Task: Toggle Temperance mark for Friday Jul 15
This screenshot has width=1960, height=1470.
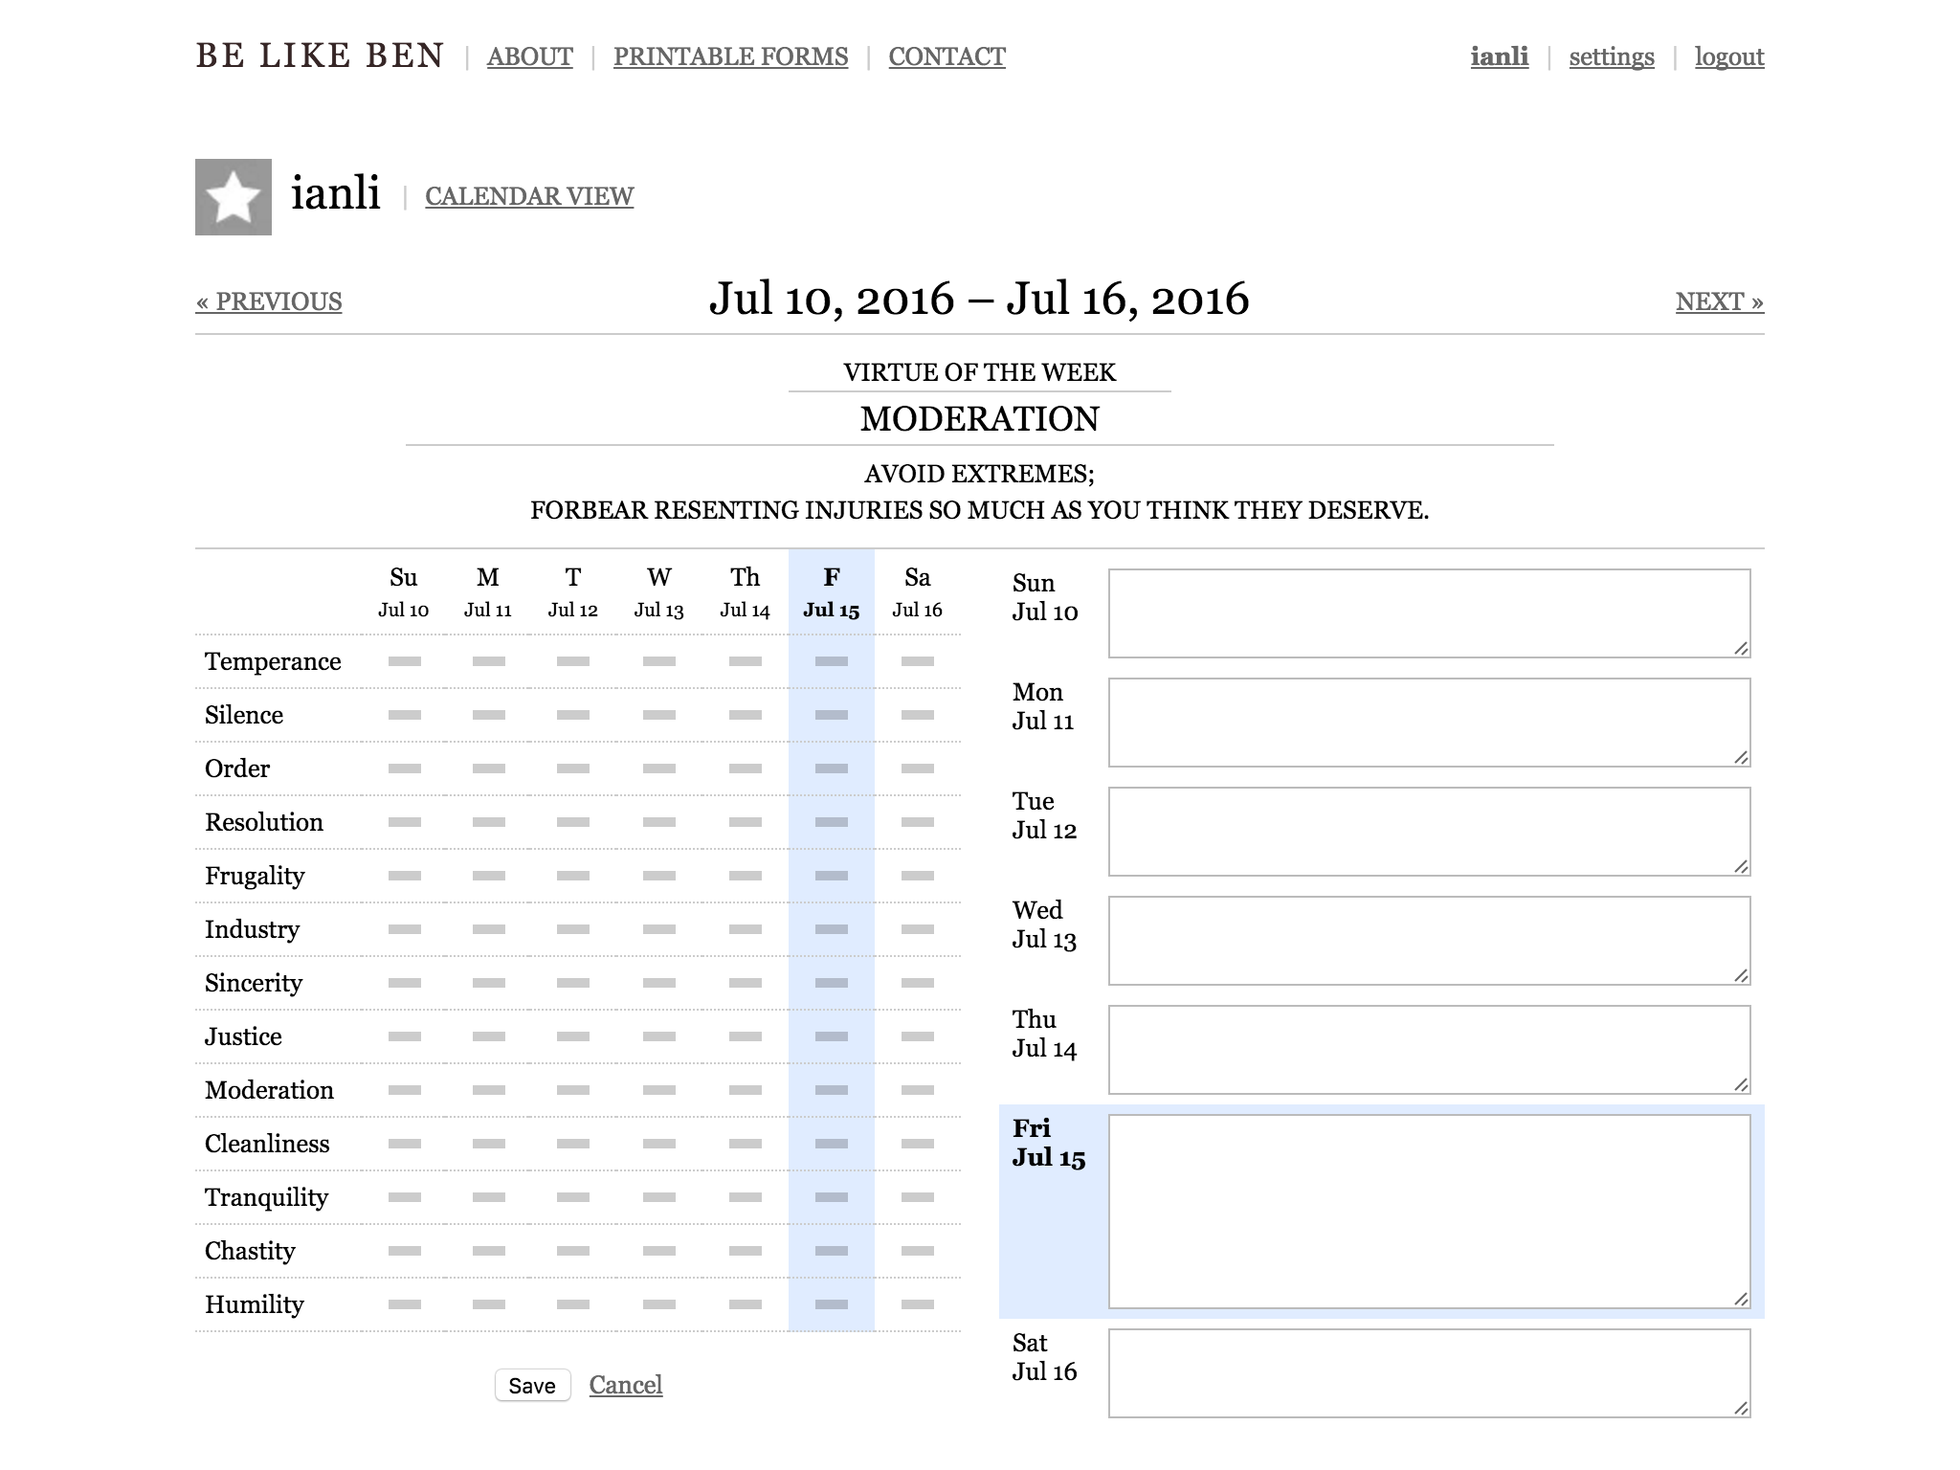Action: (832, 661)
